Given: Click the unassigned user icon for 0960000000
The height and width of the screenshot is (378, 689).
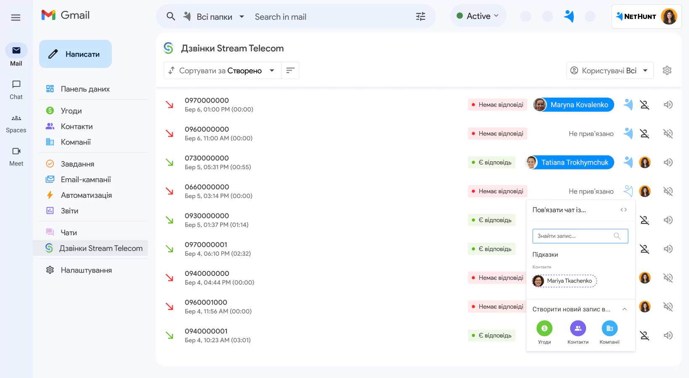Looking at the screenshot, I should tap(644, 134).
